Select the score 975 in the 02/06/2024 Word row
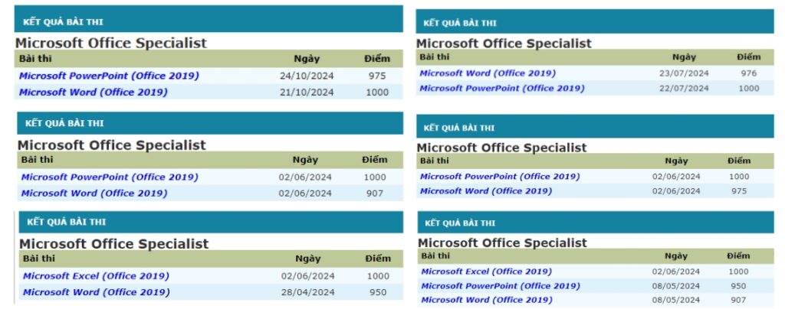Screen dimensions: 785x309 click(739, 191)
